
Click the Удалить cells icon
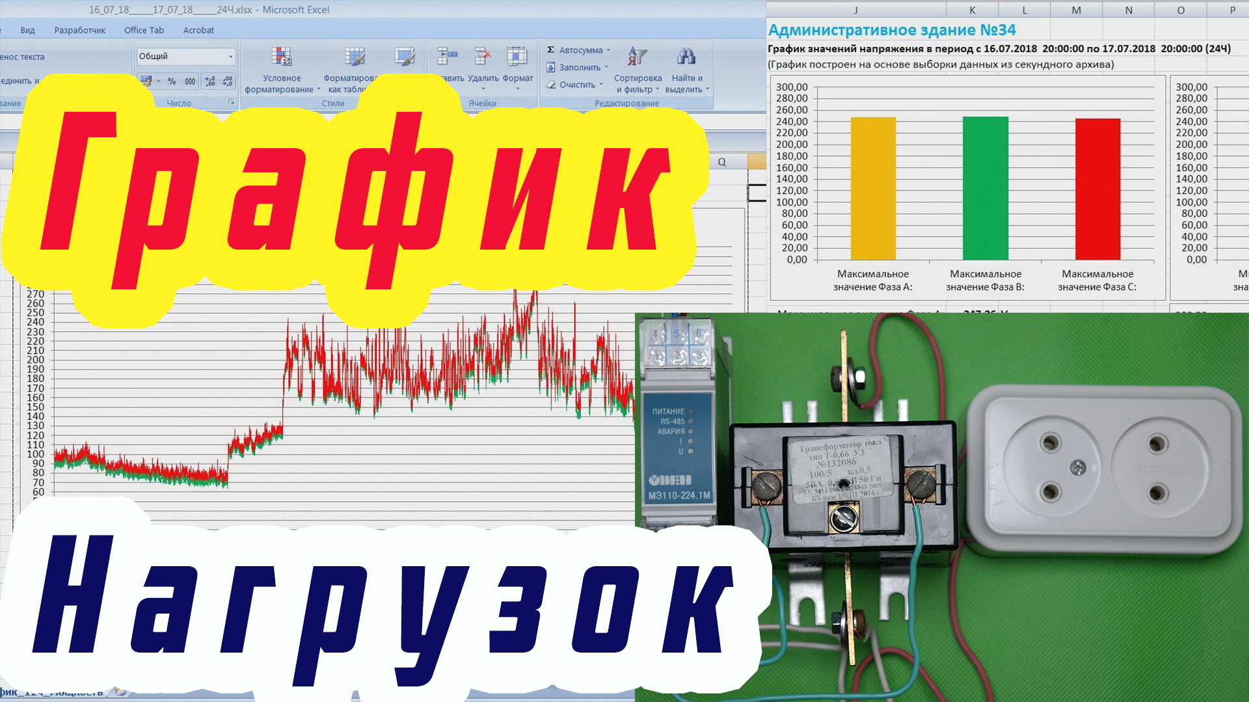481,54
